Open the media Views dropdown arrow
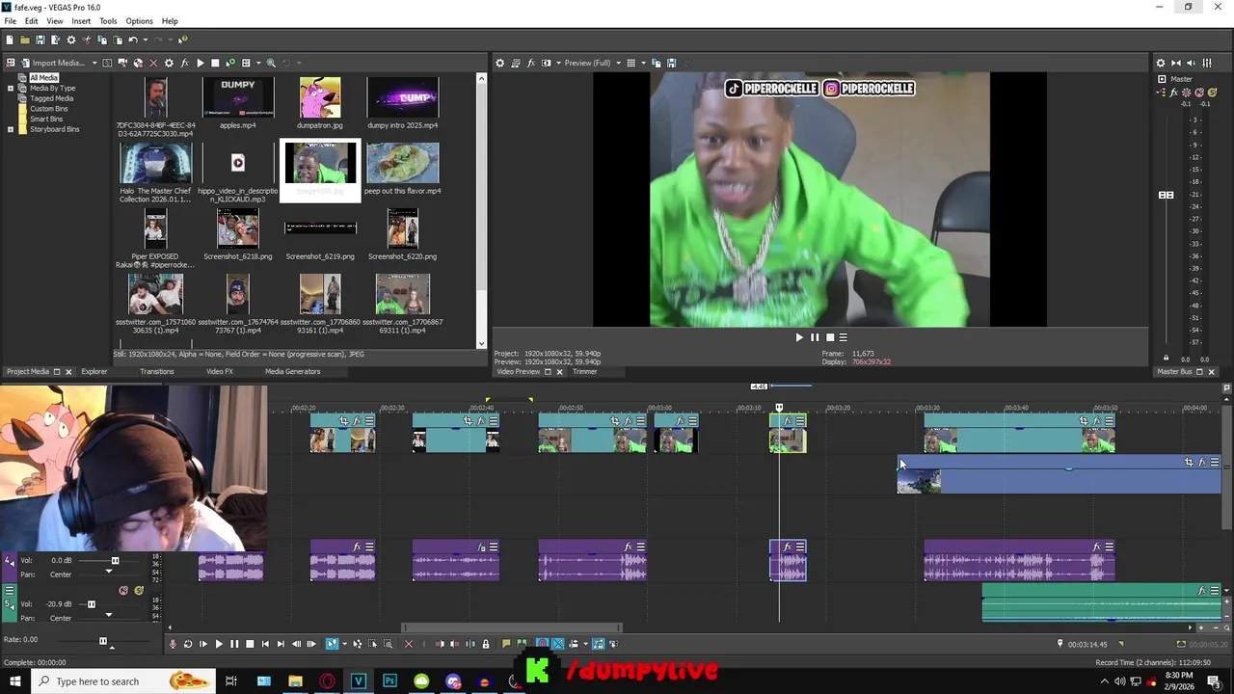The width and height of the screenshot is (1234, 694). 258,63
